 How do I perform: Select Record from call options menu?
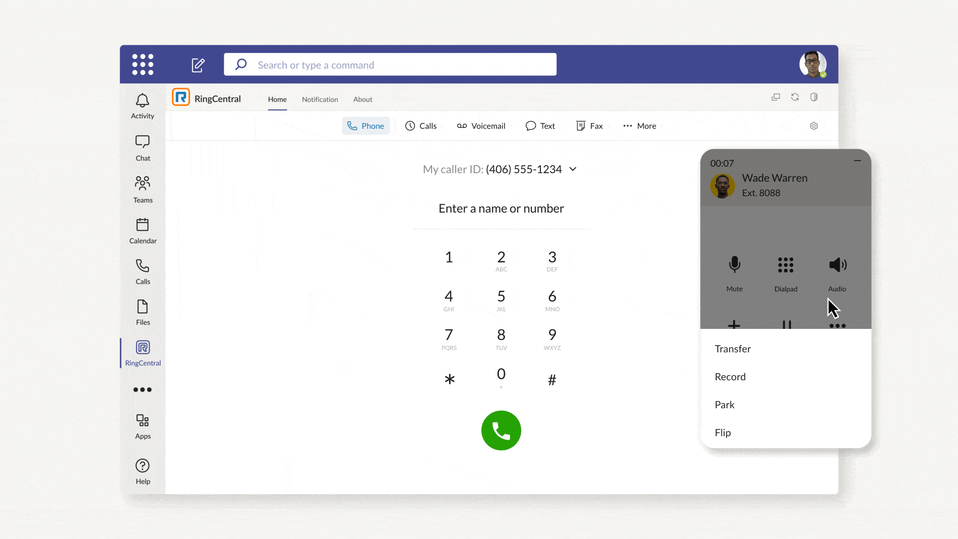tap(730, 376)
